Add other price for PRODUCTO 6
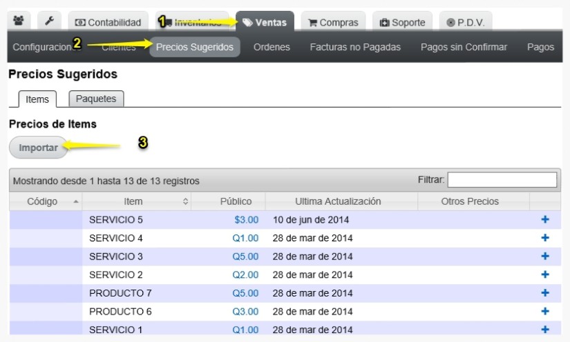 coord(545,311)
